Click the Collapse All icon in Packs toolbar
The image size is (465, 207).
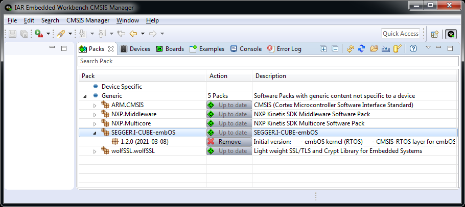pos(335,49)
